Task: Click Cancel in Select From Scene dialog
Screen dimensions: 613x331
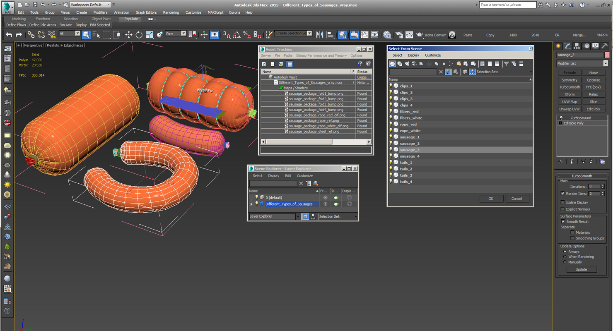Action: tap(516, 199)
